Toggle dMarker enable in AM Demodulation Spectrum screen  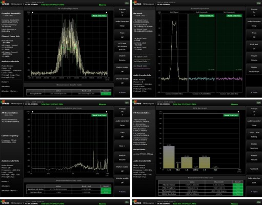pos(122,180)
